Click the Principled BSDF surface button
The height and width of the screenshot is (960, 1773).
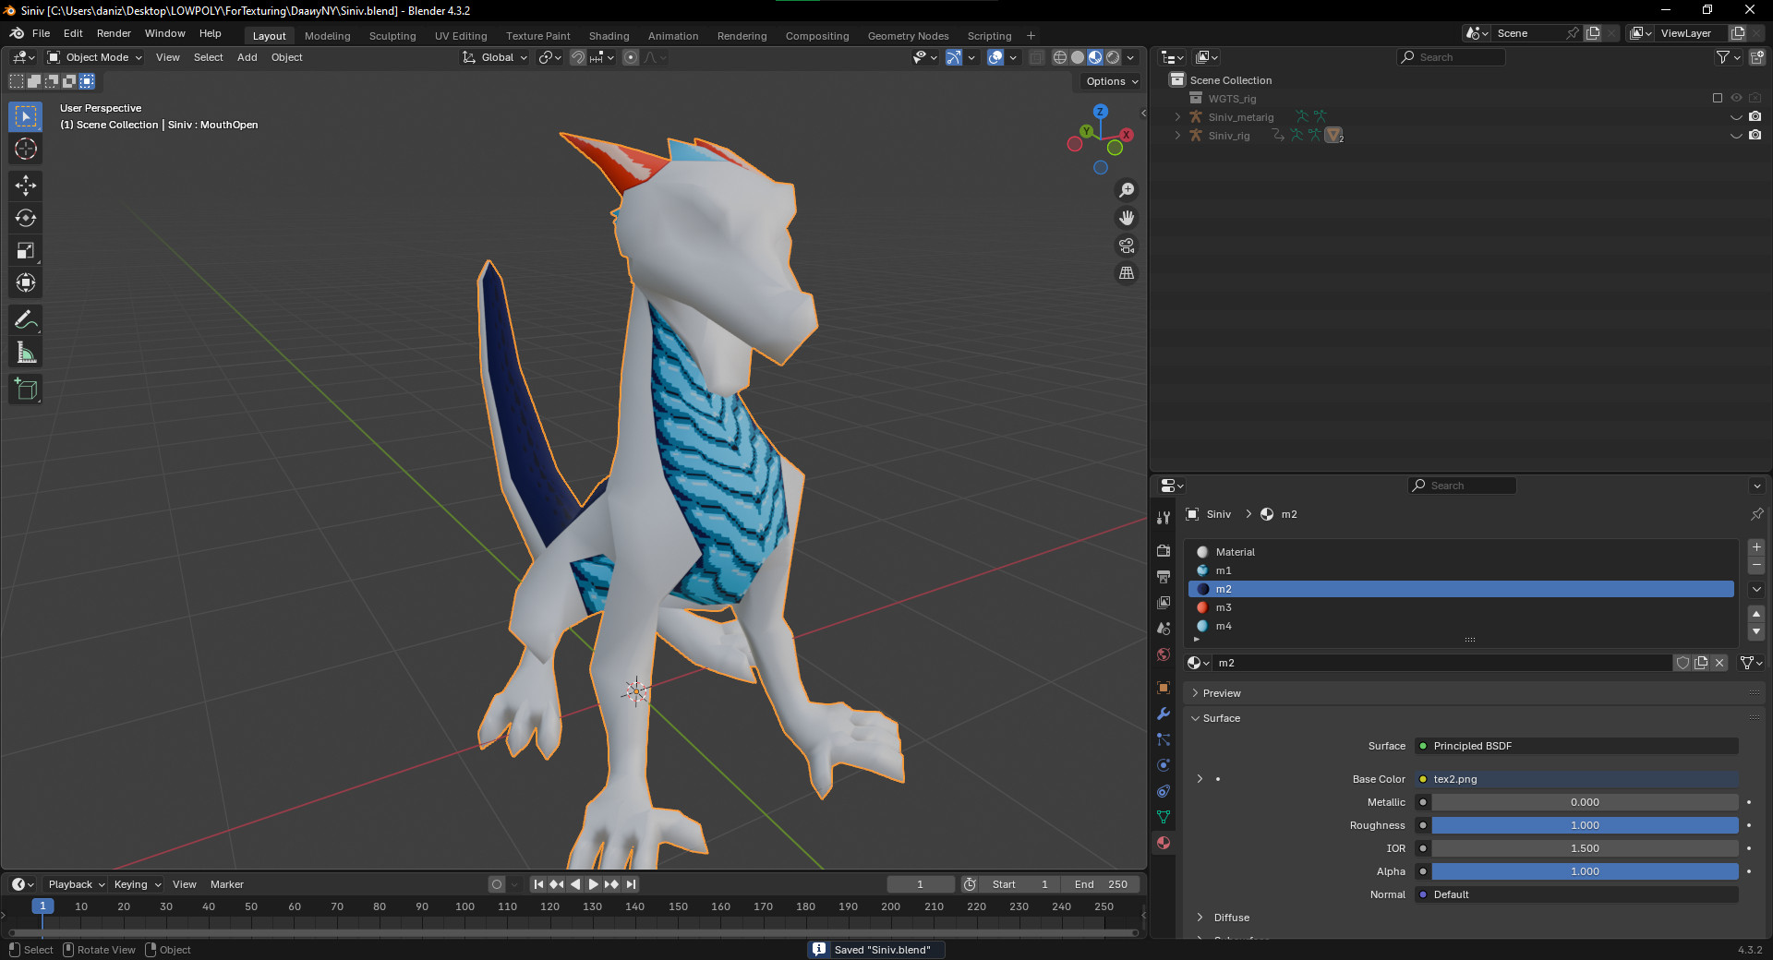[1576, 746]
